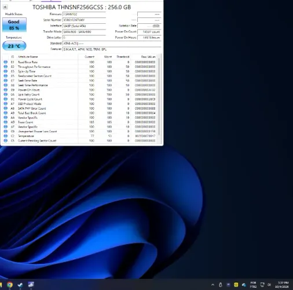Click the previous disk arrow button
Viewport: 293px width, 290px height.
click(5, 7)
